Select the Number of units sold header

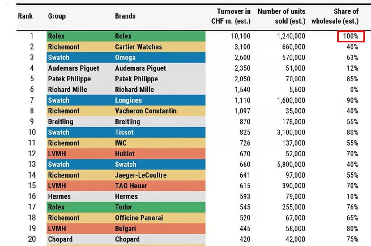[281, 16]
